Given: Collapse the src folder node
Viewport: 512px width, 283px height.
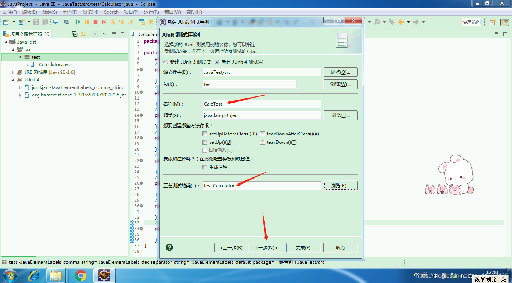Looking at the screenshot, I should tap(13, 50).
